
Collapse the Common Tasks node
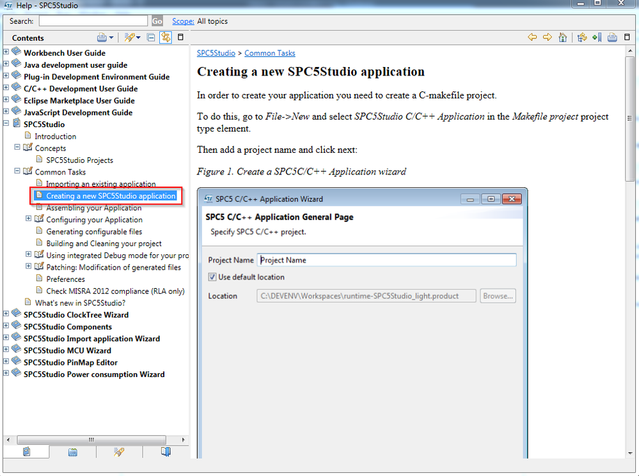(17, 171)
